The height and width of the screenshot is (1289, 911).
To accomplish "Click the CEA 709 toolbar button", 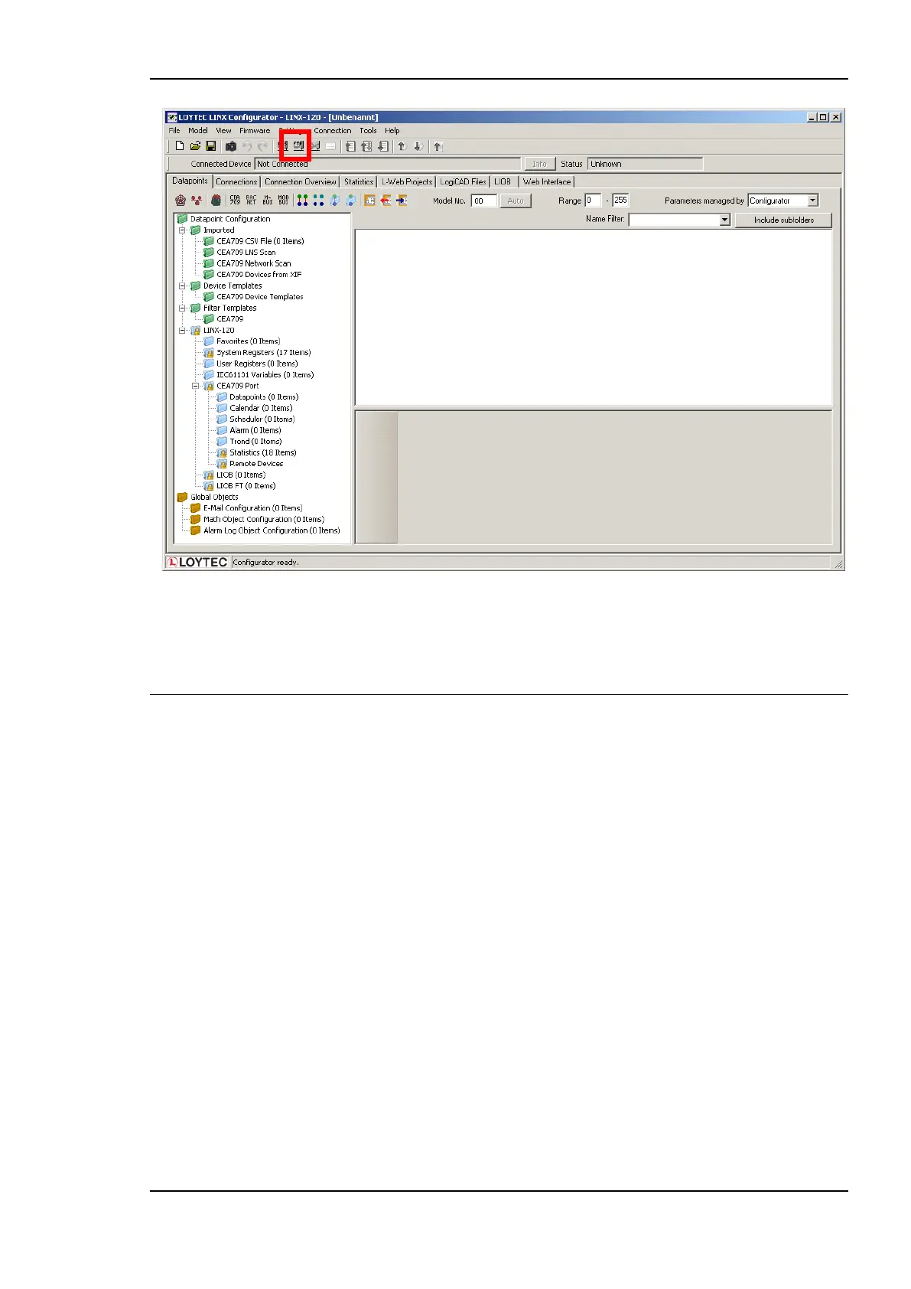I will click(x=235, y=201).
